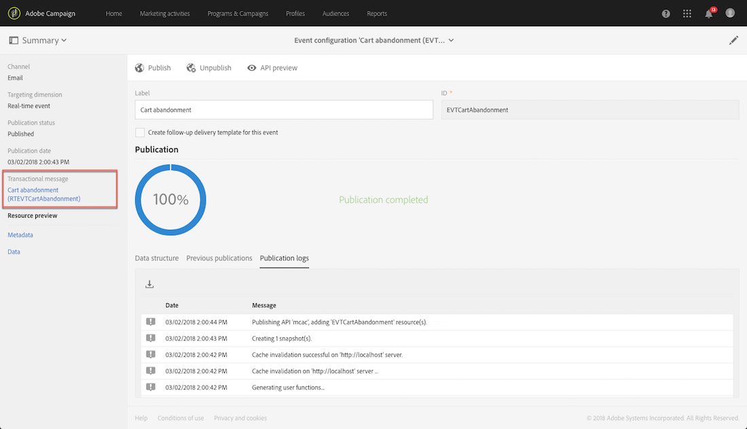
Task: Open Audiences in top navigation
Action: pyautogui.click(x=336, y=14)
